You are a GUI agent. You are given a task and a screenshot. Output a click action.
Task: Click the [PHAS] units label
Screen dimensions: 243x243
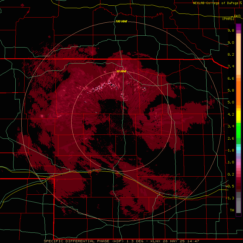tap(228, 19)
